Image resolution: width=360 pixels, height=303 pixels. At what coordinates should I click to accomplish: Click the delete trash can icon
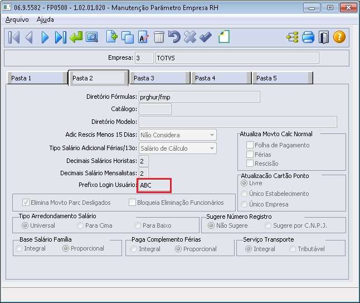pos(159,37)
